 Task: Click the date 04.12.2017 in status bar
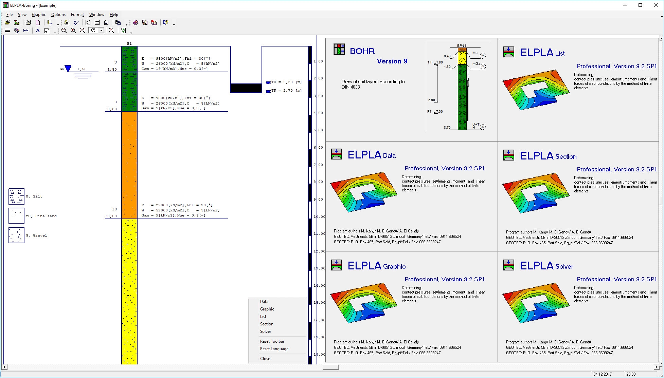tap(602, 374)
